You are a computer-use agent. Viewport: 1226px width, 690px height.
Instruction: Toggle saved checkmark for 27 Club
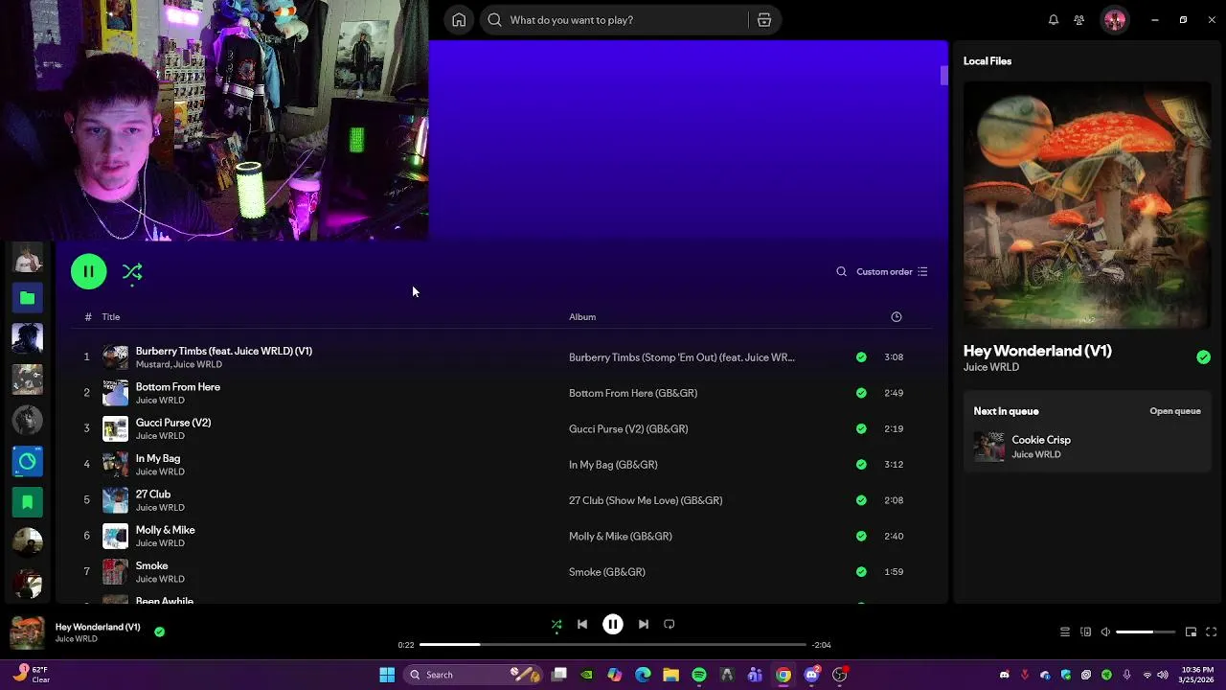[861, 500]
